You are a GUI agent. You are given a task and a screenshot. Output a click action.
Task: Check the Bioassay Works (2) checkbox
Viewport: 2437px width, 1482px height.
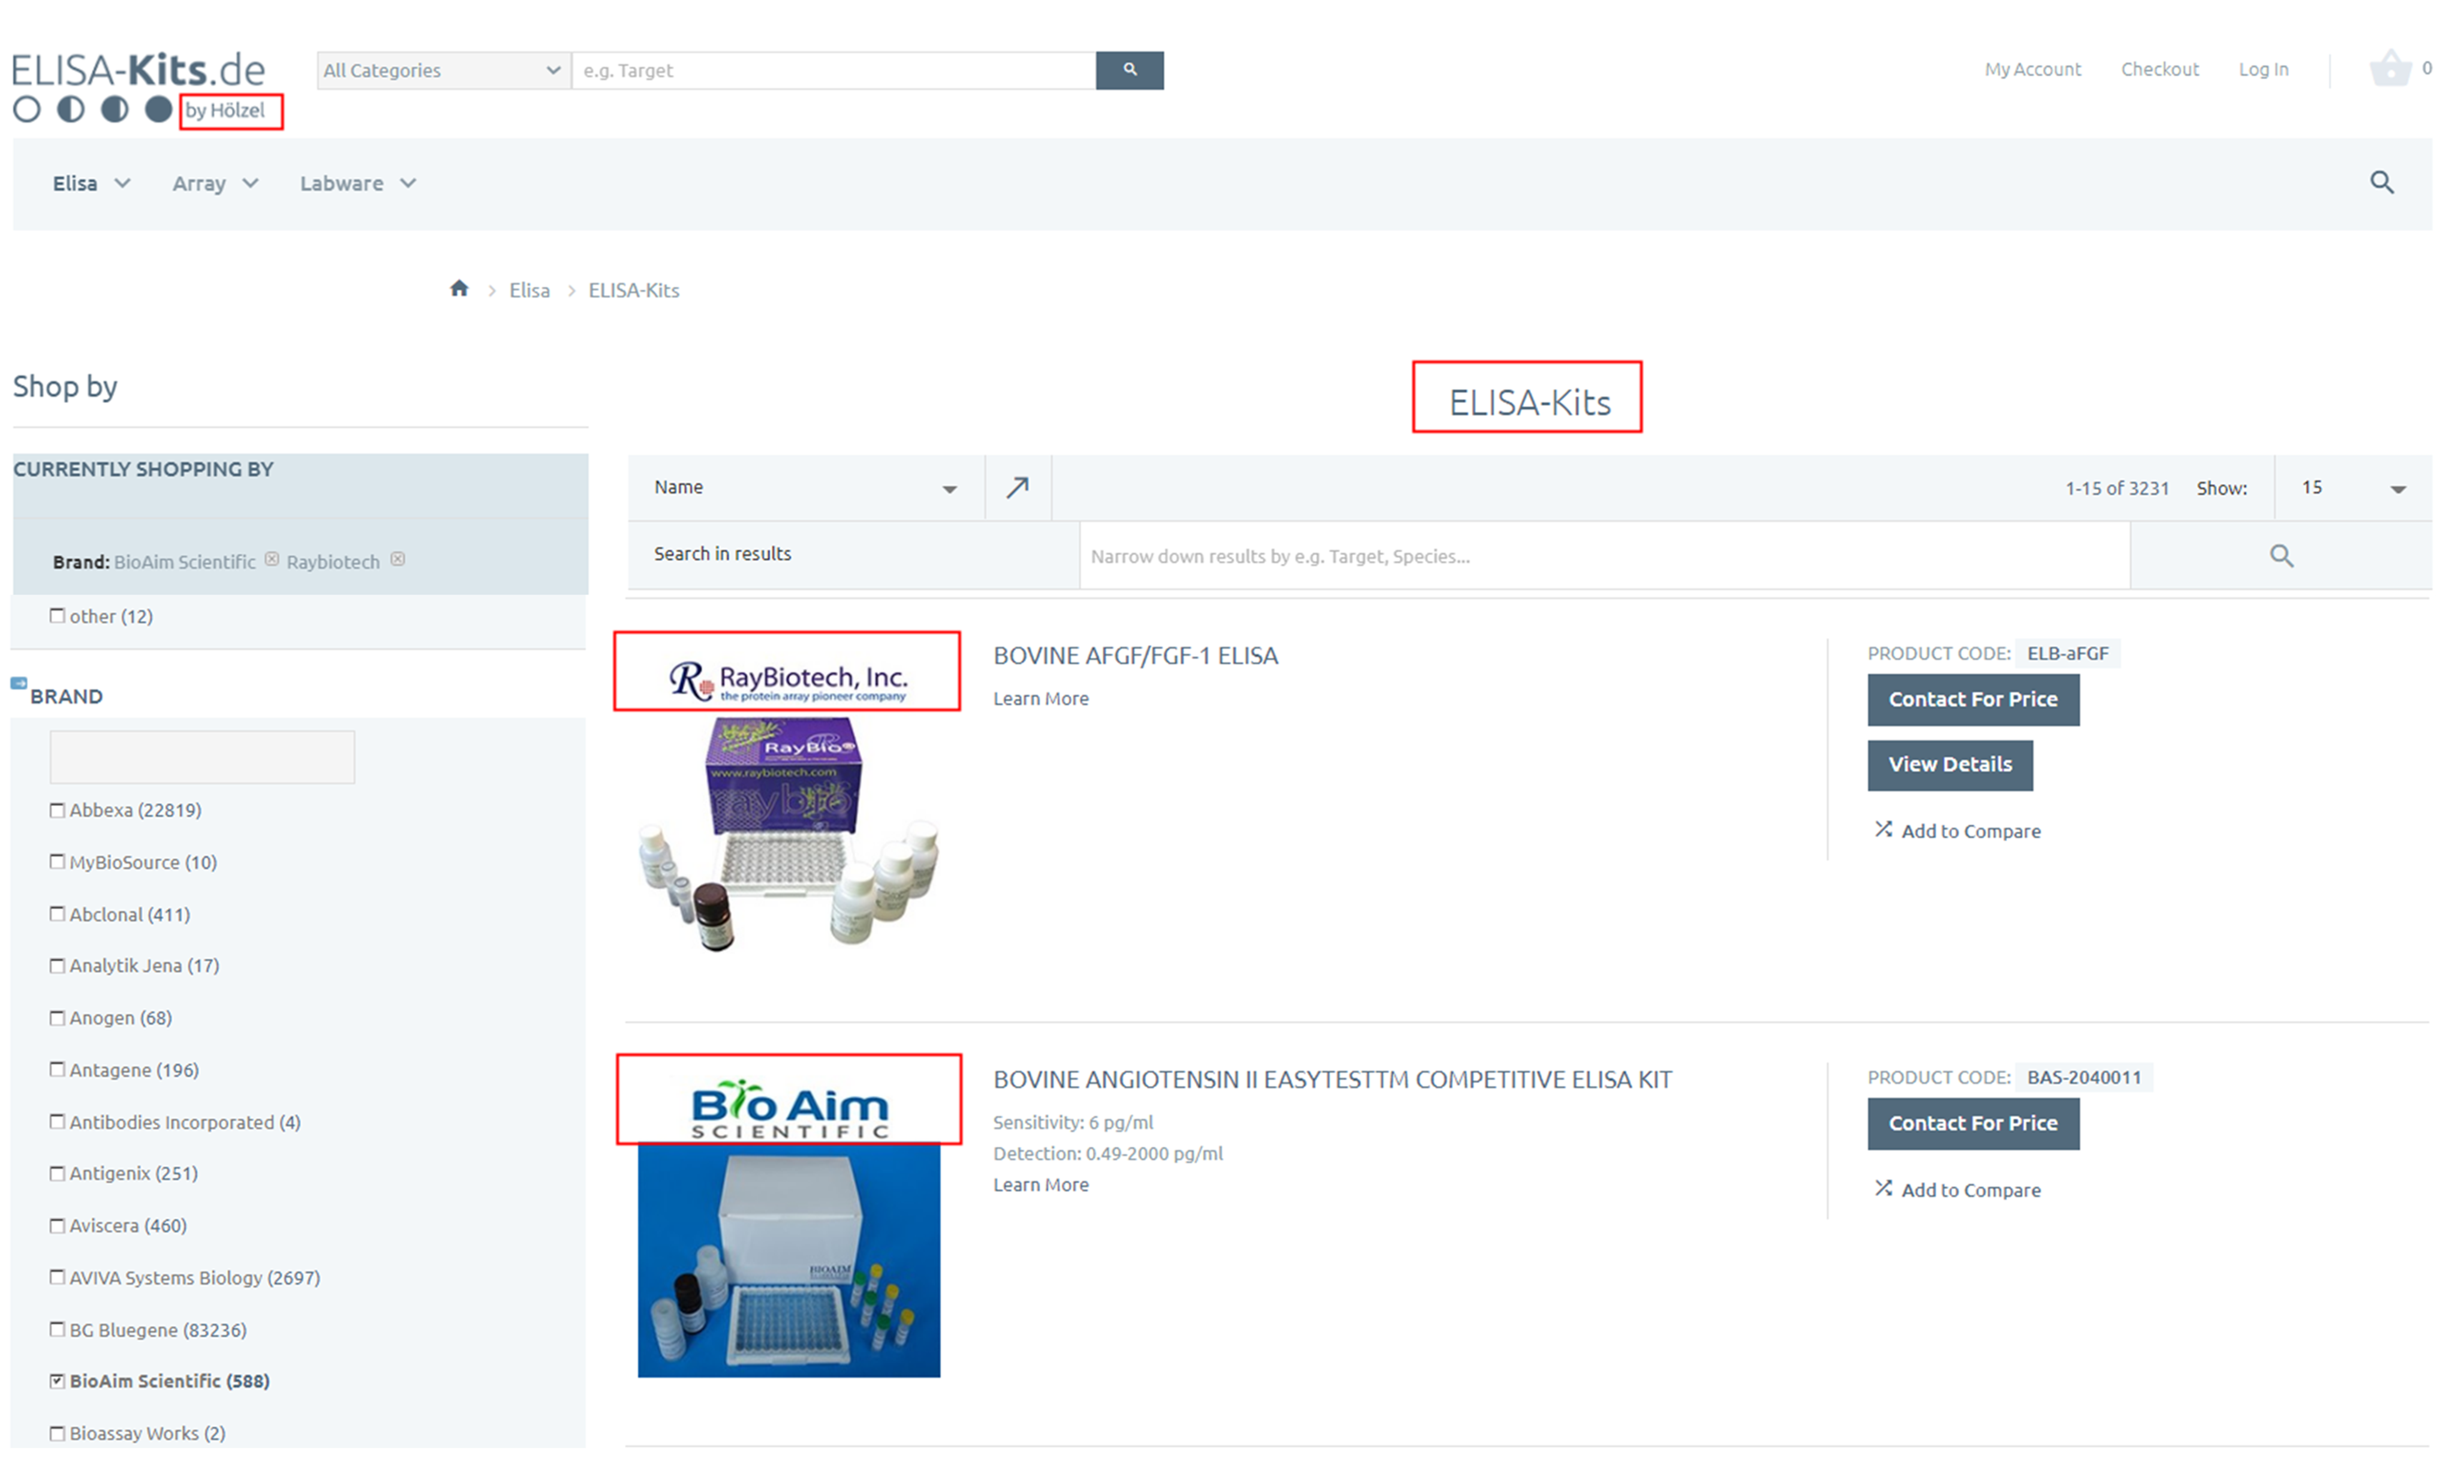coord(58,1433)
